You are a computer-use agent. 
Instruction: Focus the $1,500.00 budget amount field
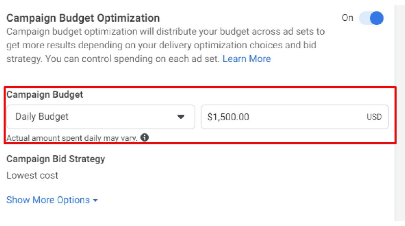tap(283, 117)
